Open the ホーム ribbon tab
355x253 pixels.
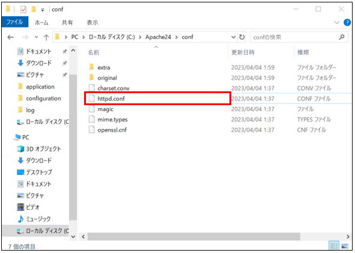pyautogui.click(x=41, y=22)
